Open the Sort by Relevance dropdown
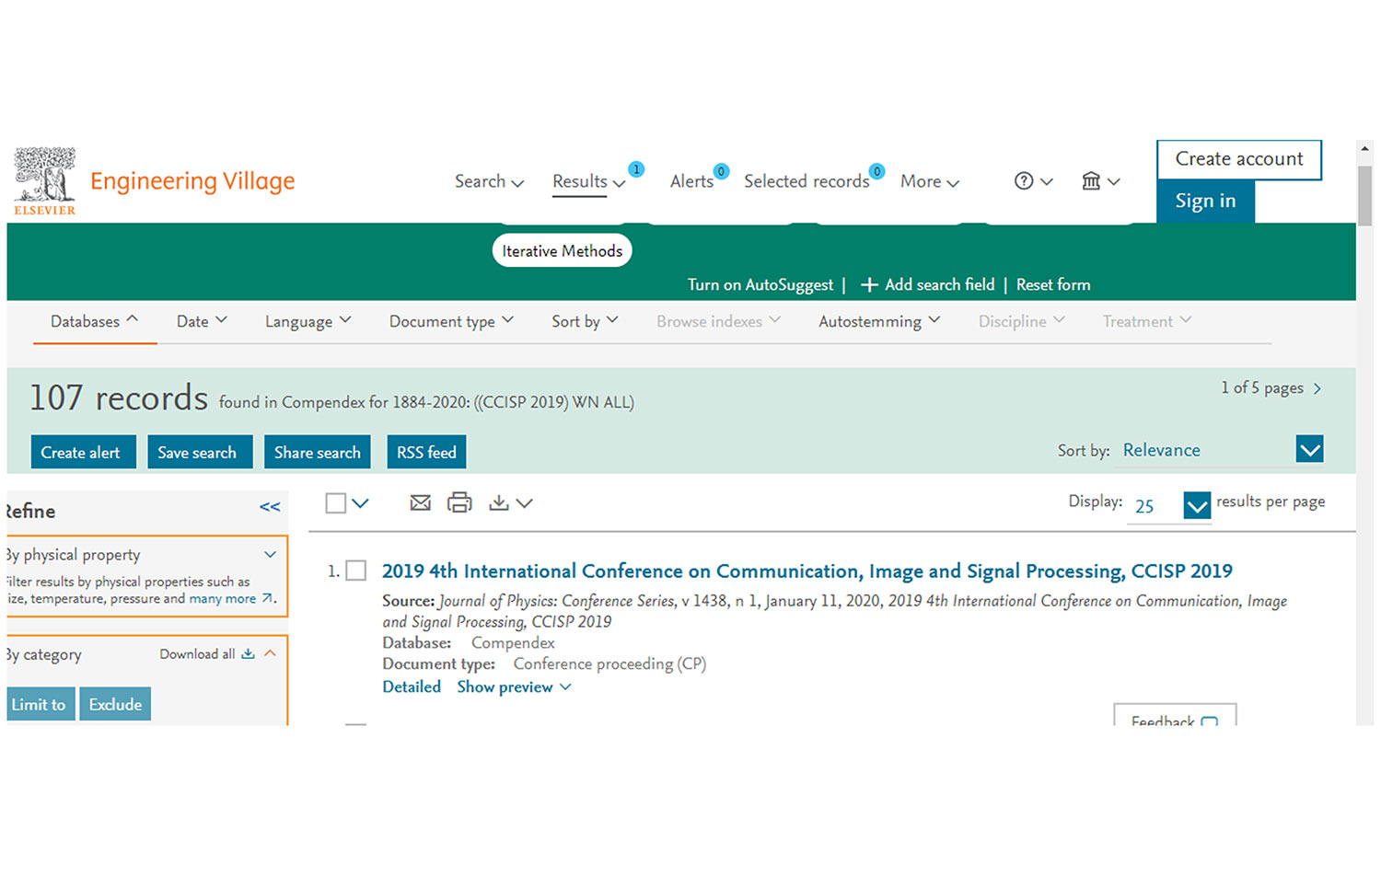1381x888 pixels. coord(1309,449)
